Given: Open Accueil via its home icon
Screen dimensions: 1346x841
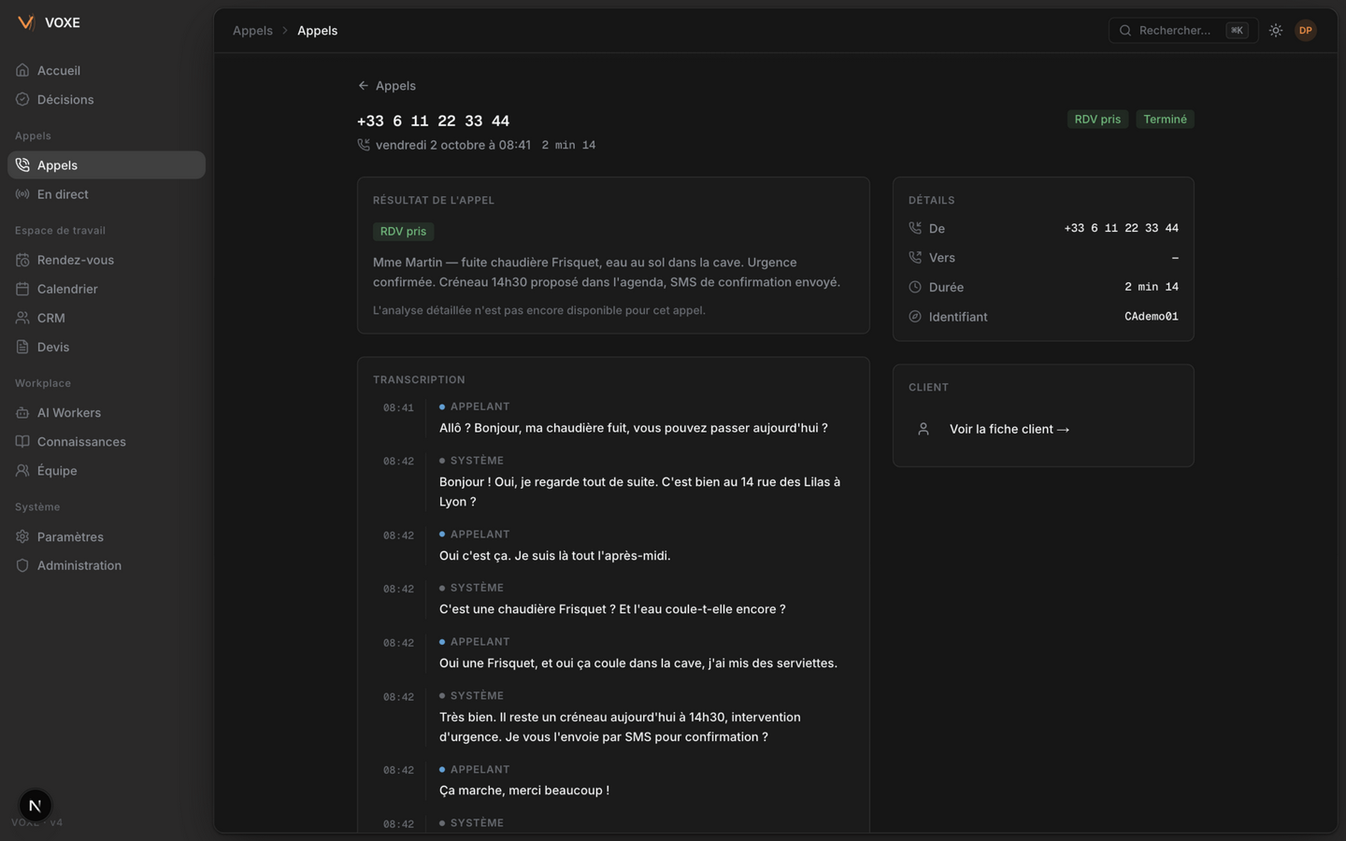Looking at the screenshot, I should click(x=22, y=70).
